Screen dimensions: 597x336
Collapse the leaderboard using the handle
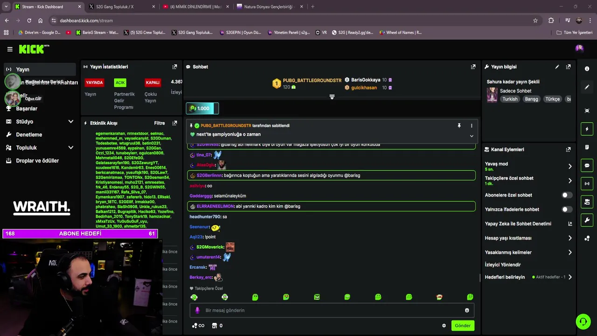(332, 97)
